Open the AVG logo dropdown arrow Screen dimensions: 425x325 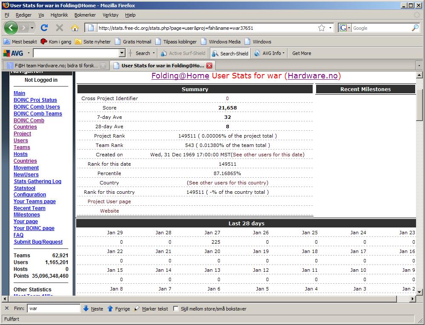(x=29, y=53)
